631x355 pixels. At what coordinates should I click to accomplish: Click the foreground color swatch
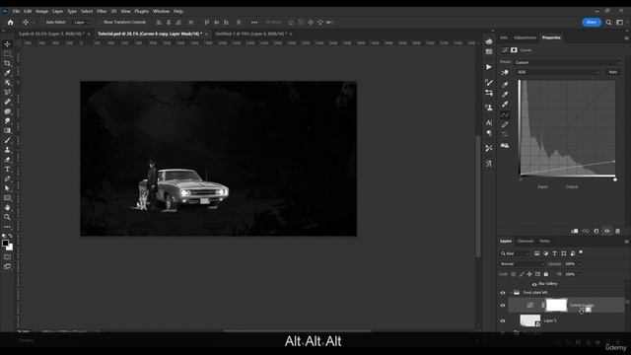pos(5,244)
